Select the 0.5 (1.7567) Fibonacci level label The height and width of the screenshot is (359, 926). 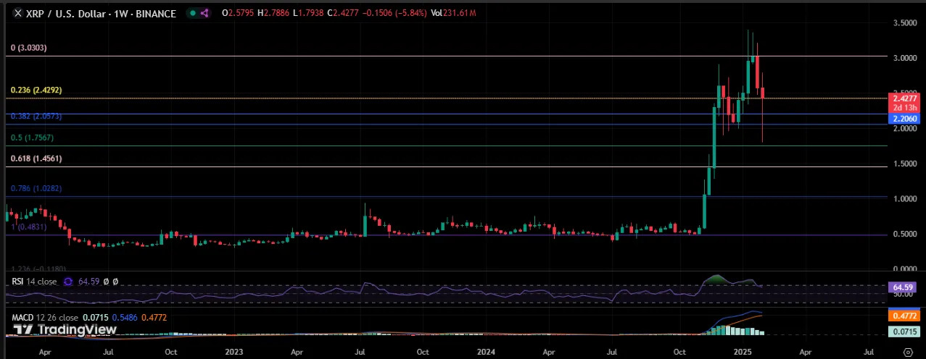click(32, 138)
